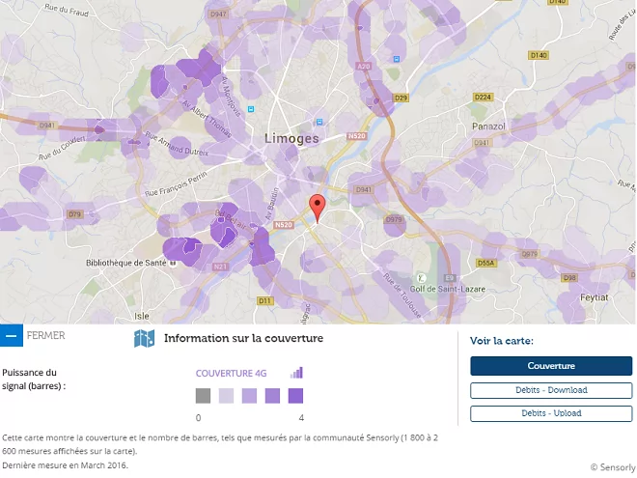
Task: Open the © Sensorly attribution link
Action: (x=612, y=468)
